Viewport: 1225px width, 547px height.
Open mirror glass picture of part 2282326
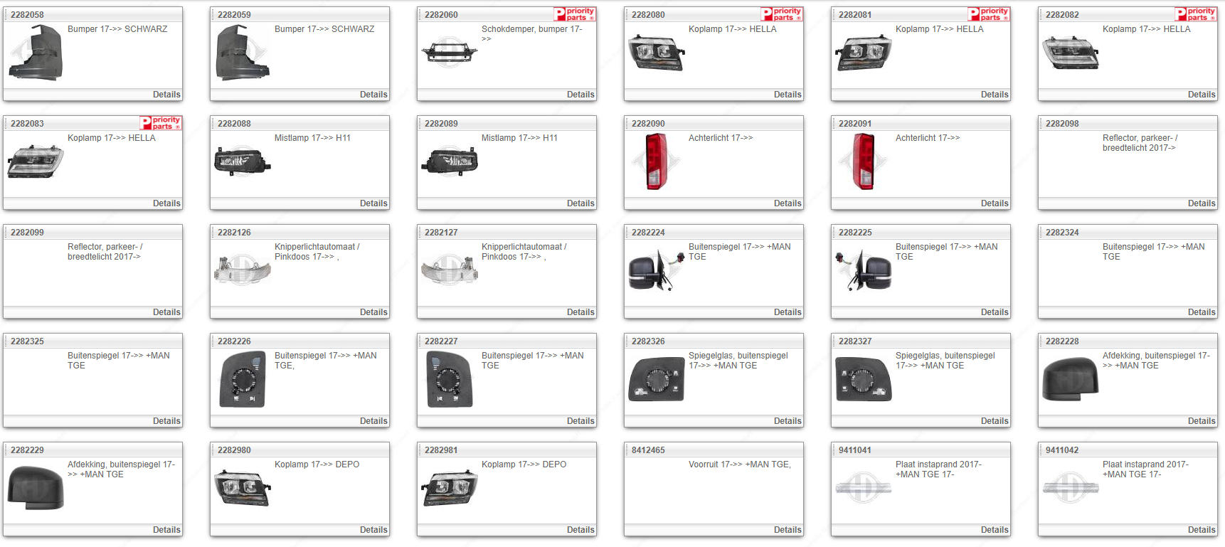coord(656,379)
